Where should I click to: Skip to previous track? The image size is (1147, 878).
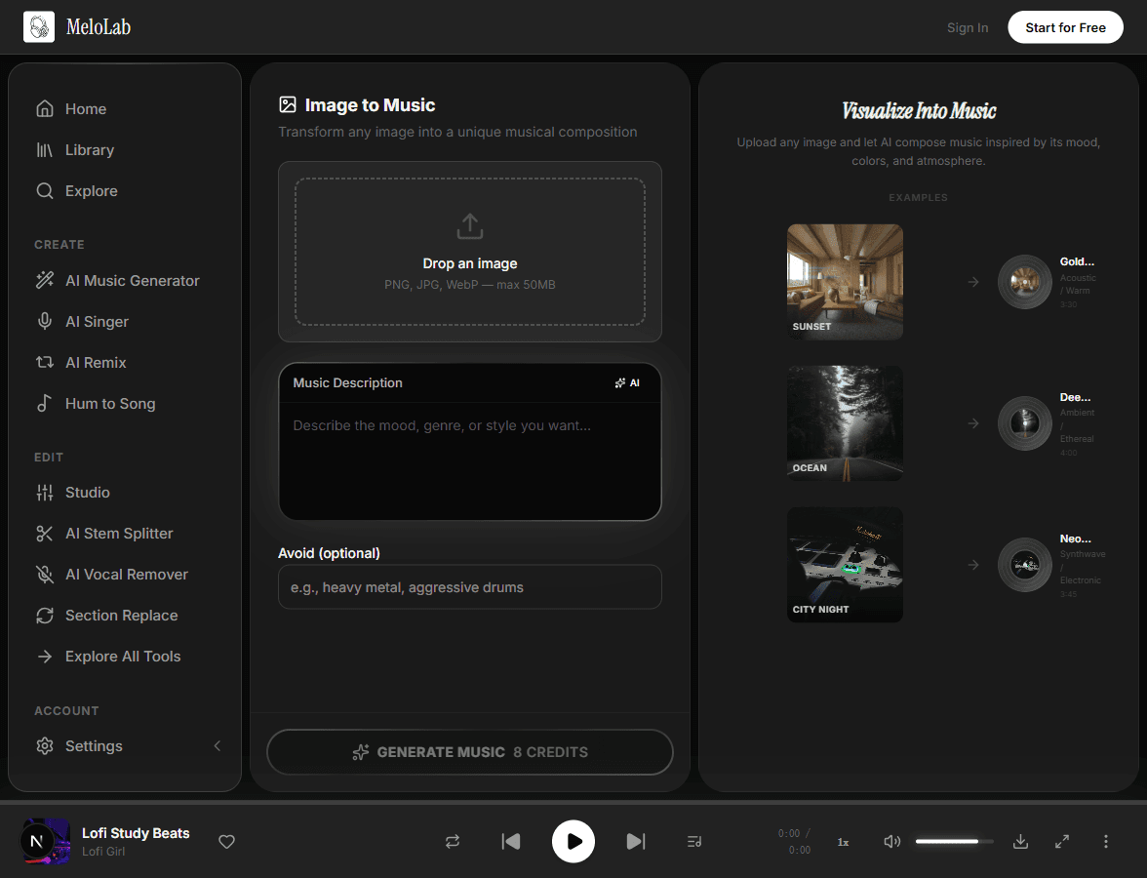tap(511, 841)
